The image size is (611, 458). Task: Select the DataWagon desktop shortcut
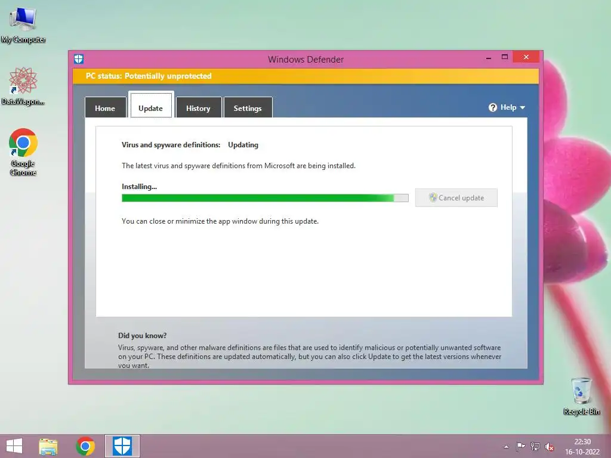click(23, 86)
